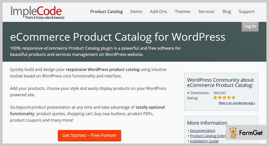Open the Support menu item
The width and height of the screenshot is (269, 146).
pyautogui.click(x=247, y=11)
